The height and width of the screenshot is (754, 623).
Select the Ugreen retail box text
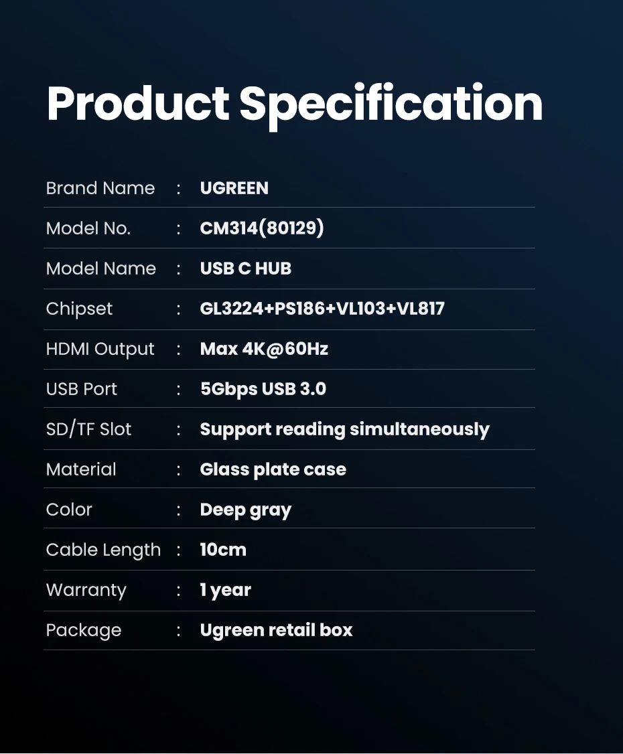click(276, 630)
